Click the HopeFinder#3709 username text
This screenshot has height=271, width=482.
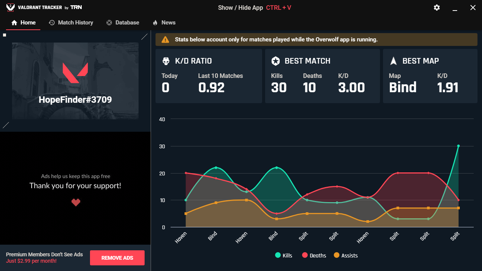[75, 100]
